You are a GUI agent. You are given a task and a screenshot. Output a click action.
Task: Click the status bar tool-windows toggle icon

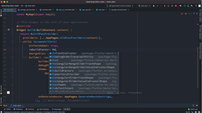point(1,112)
